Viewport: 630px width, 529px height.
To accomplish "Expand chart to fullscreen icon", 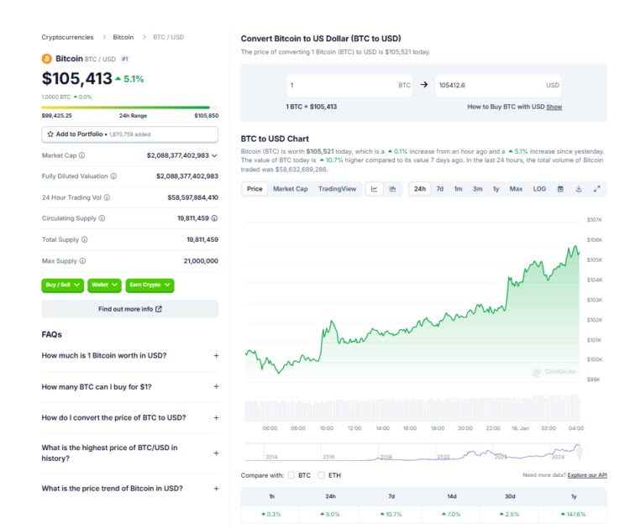I will (x=597, y=189).
